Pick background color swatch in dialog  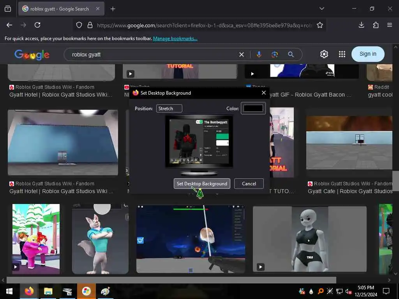pyautogui.click(x=253, y=108)
